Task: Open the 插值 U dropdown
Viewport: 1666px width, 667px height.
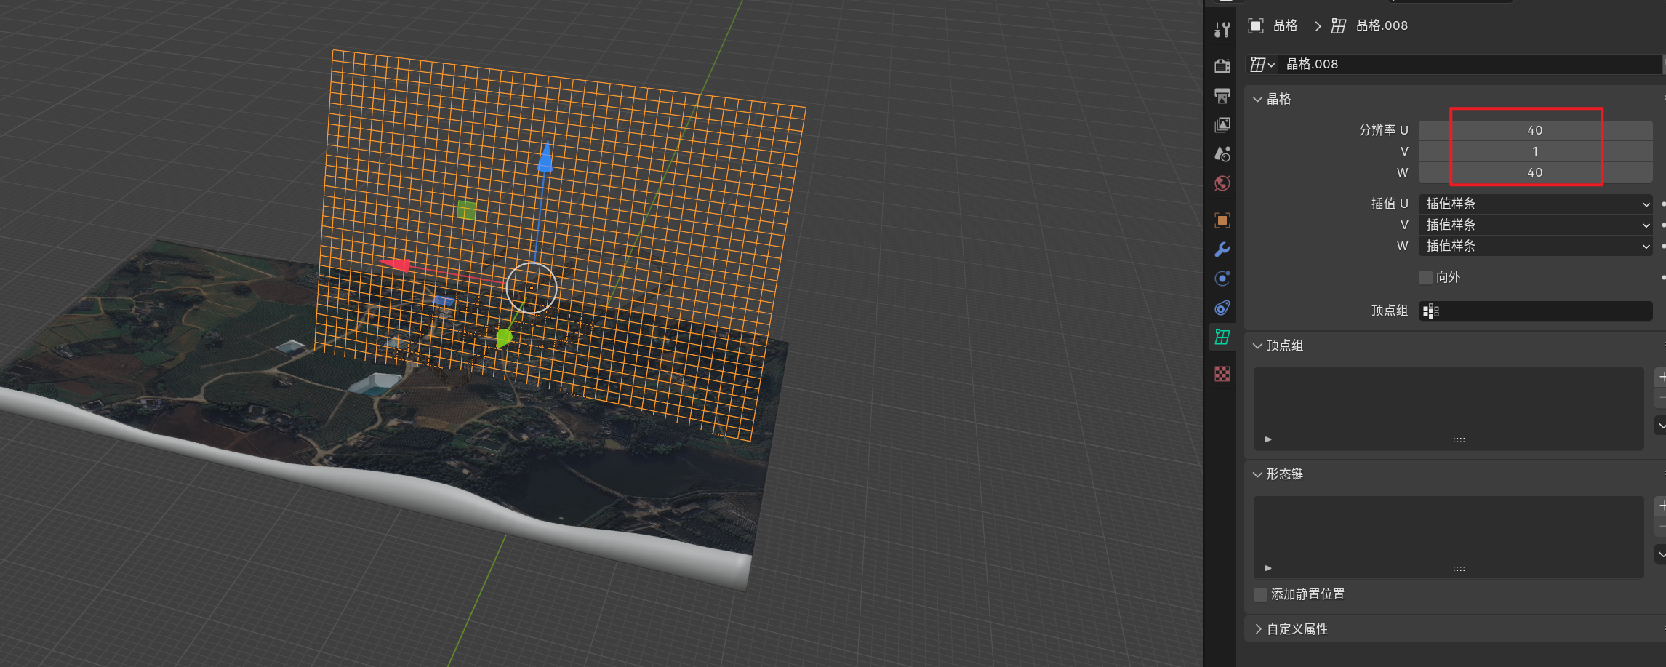Action: pyautogui.click(x=1534, y=204)
